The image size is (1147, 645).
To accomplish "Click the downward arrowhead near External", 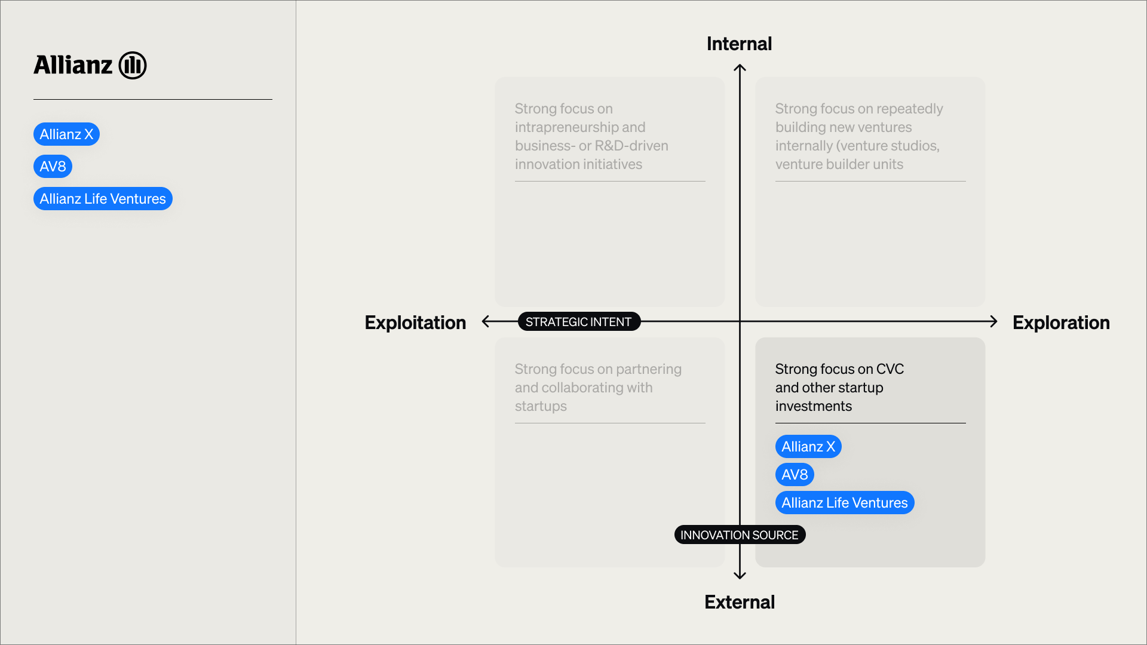I will click(740, 575).
